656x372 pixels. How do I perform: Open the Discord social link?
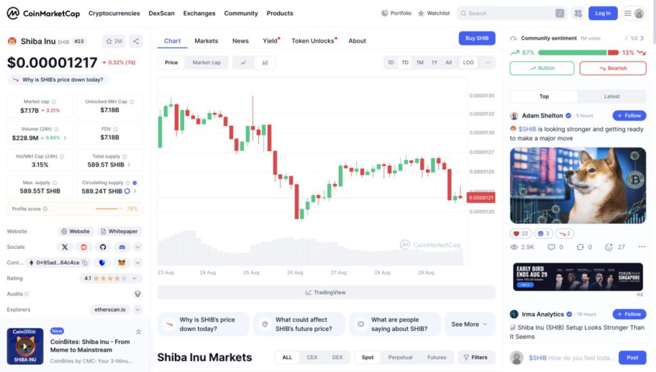click(122, 247)
